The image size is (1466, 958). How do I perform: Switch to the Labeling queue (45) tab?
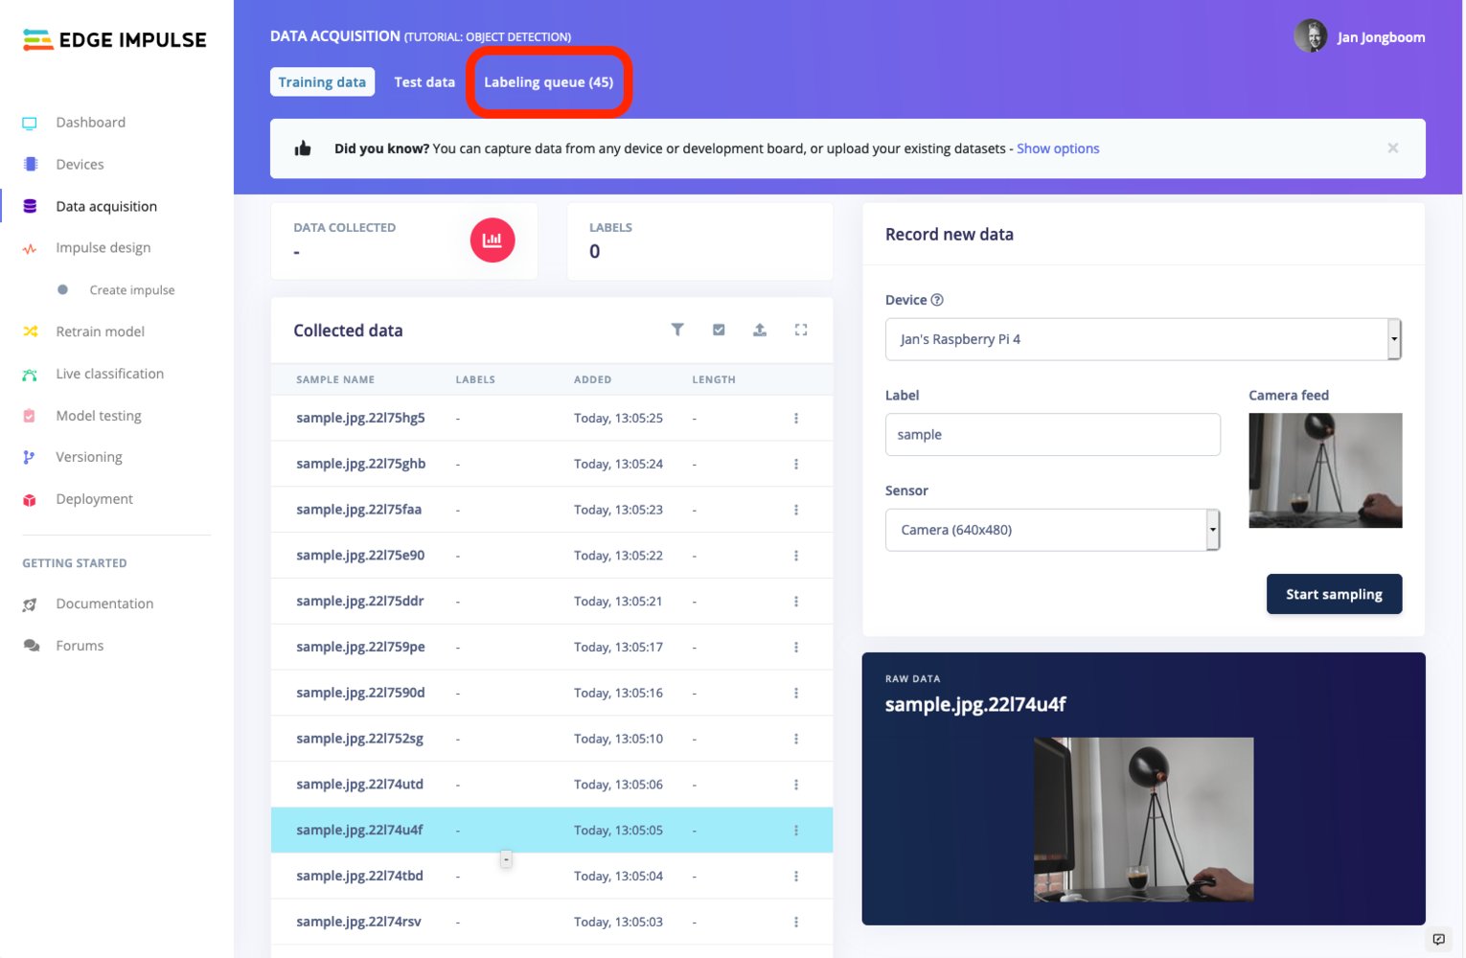[x=548, y=82]
